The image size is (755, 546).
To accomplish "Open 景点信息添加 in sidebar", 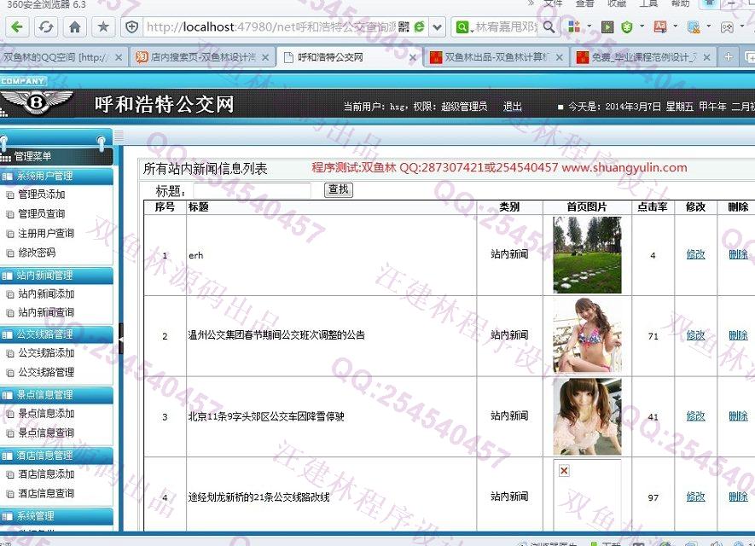I will click(46, 414).
